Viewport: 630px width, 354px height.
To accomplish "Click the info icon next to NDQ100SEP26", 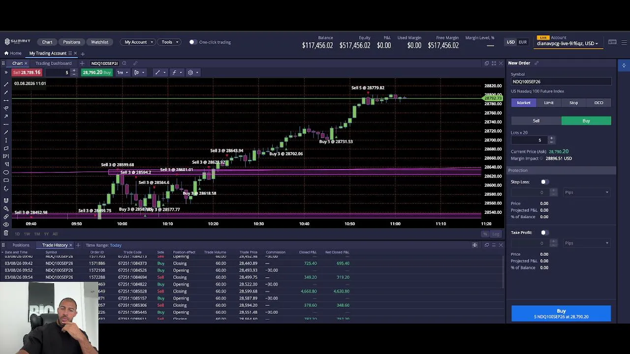I will [124, 63].
